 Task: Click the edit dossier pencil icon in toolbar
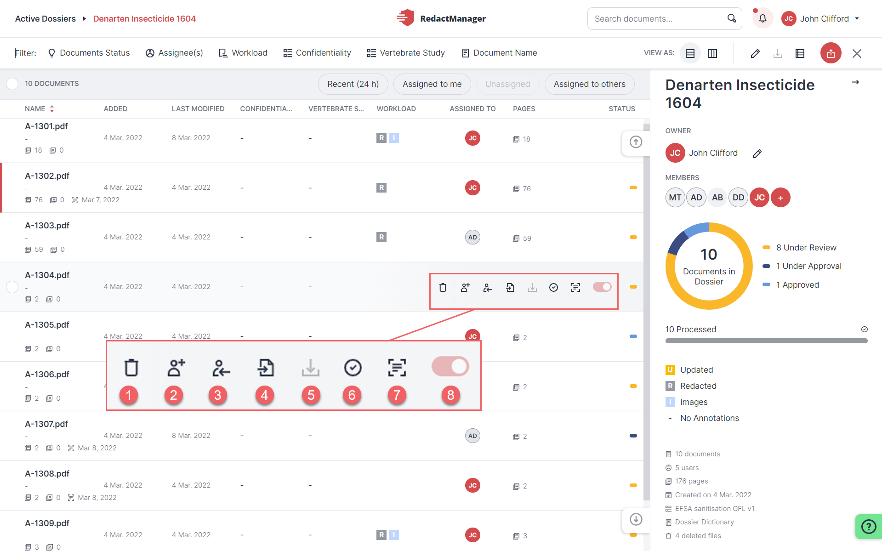pyautogui.click(x=755, y=53)
